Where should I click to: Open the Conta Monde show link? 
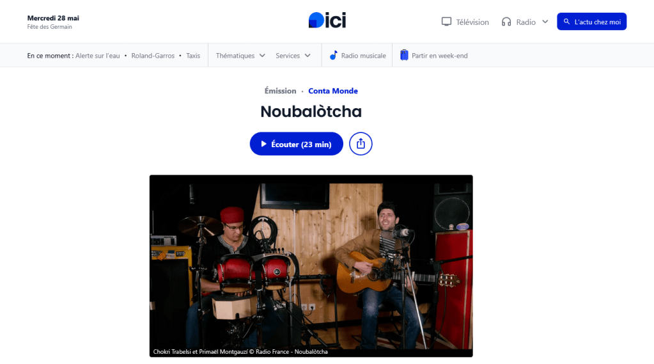click(333, 91)
